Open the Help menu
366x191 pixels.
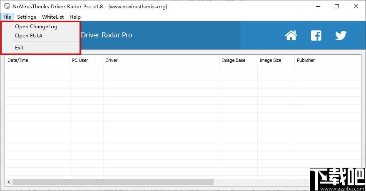pos(75,17)
